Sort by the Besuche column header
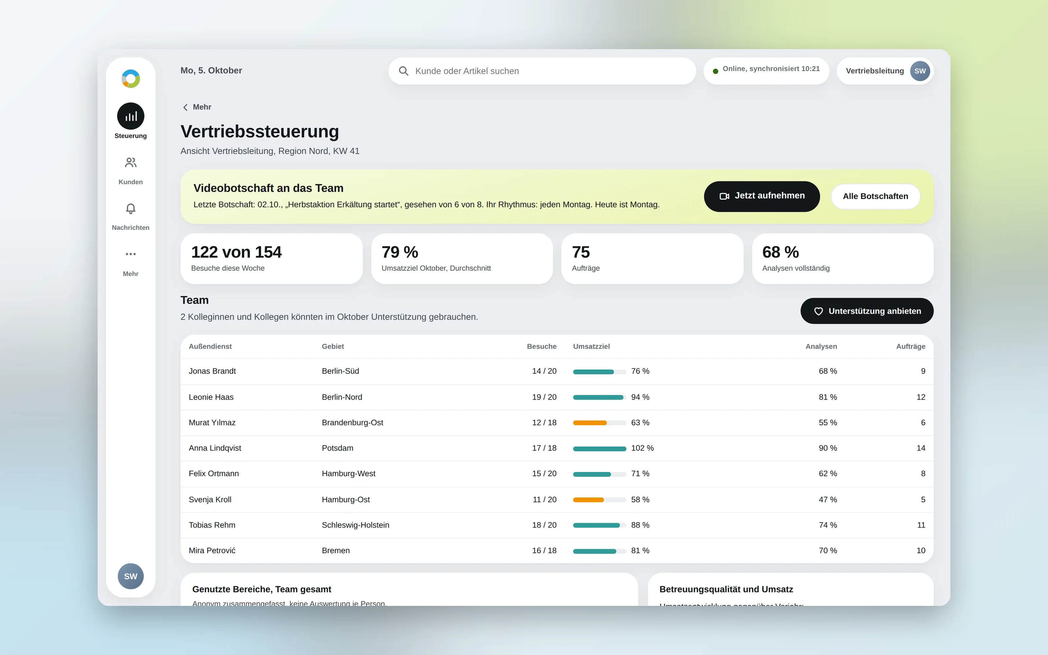Screen dimensions: 1048x655 (541, 346)
